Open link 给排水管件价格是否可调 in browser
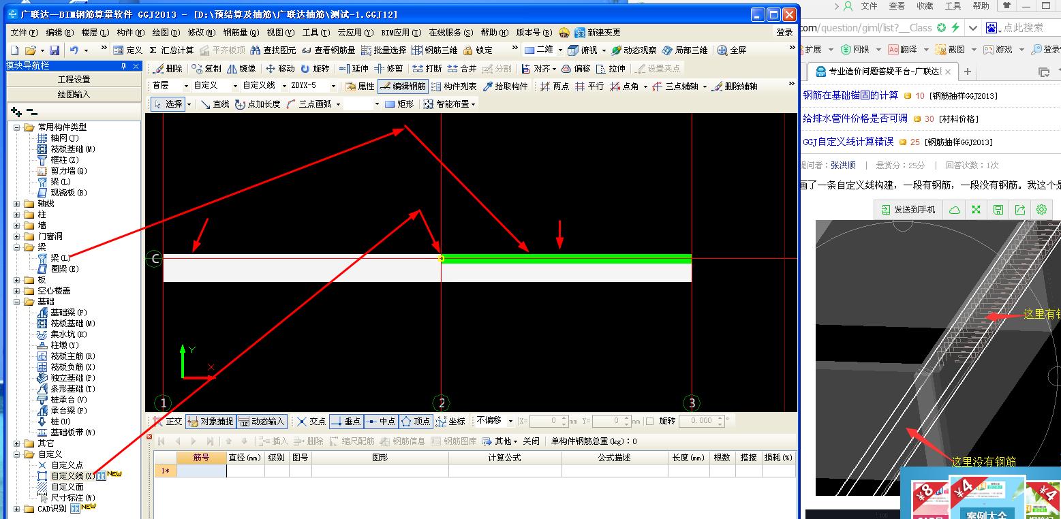Screen dimensions: 1061x519 855,119
